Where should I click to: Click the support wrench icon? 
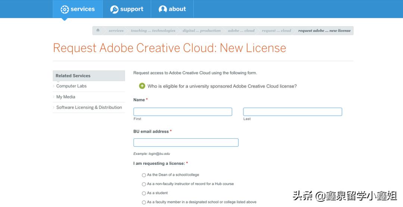[x=114, y=9]
